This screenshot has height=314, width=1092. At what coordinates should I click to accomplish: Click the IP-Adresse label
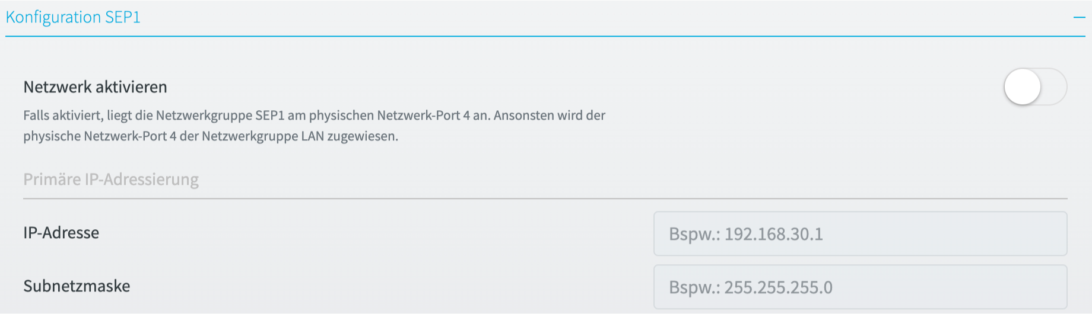pyautogui.click(x=61, y=232)
